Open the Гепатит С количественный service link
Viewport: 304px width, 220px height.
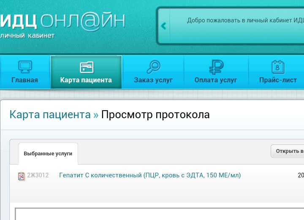150,175
